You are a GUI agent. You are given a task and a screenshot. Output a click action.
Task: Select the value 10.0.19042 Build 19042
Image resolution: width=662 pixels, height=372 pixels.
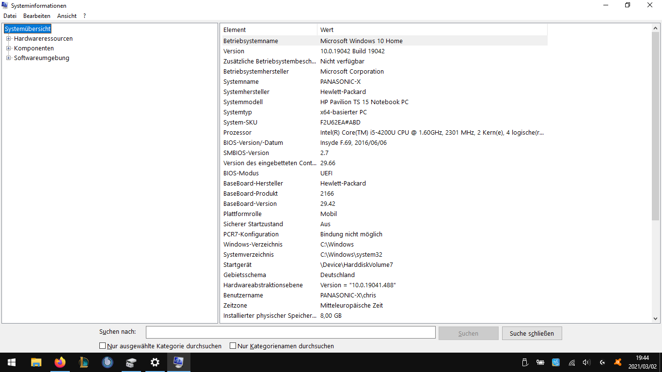coord(352,51)
